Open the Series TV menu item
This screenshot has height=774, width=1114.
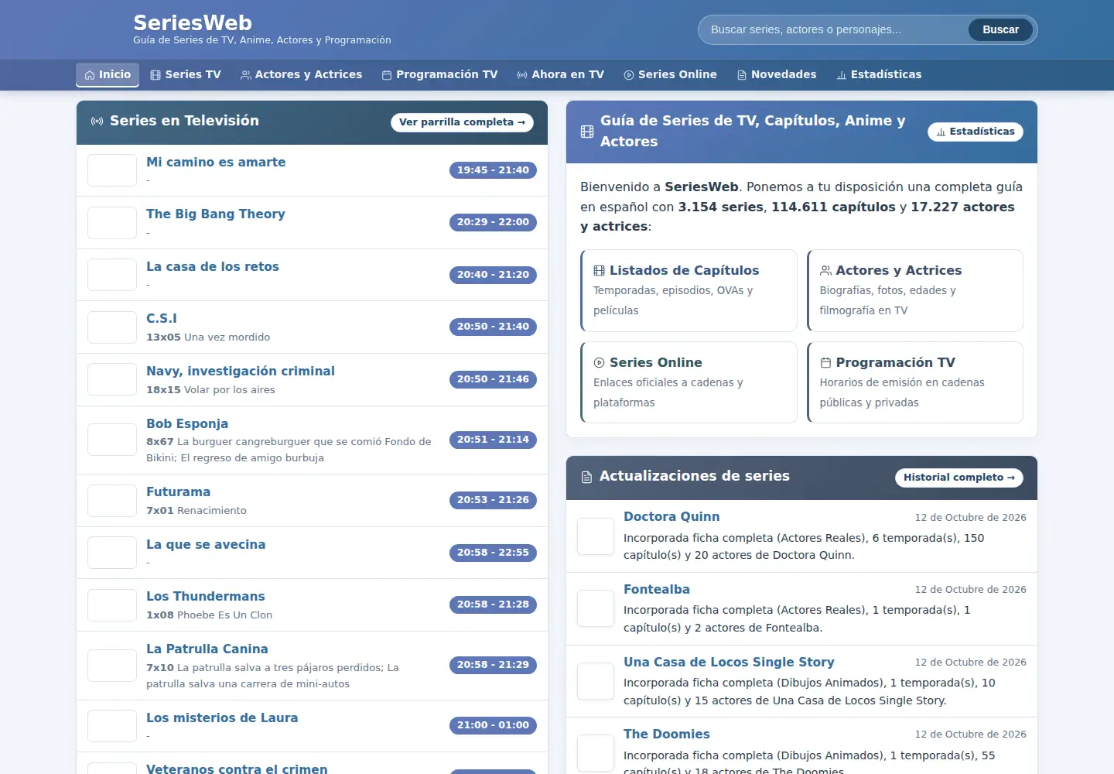186,75
